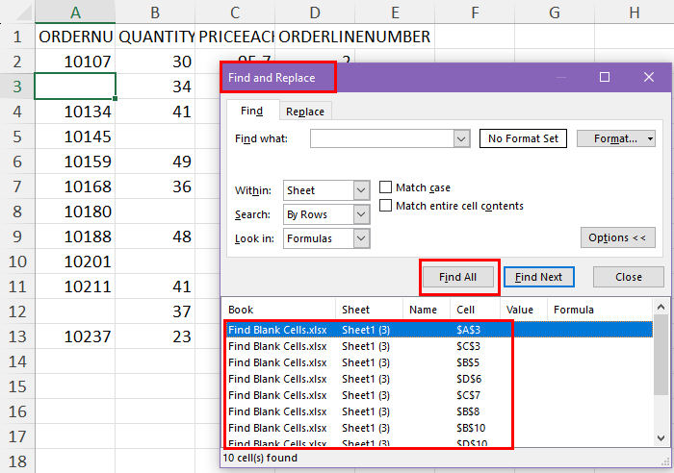Click cell with order number 10107
This screenshot has width=674, height=473.
click(x=75, y=62)
